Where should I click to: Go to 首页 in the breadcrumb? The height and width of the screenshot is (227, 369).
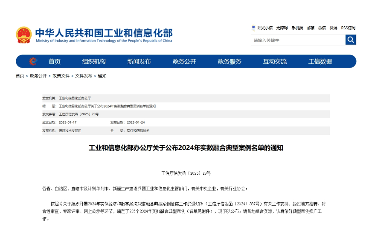pos(20,76)
